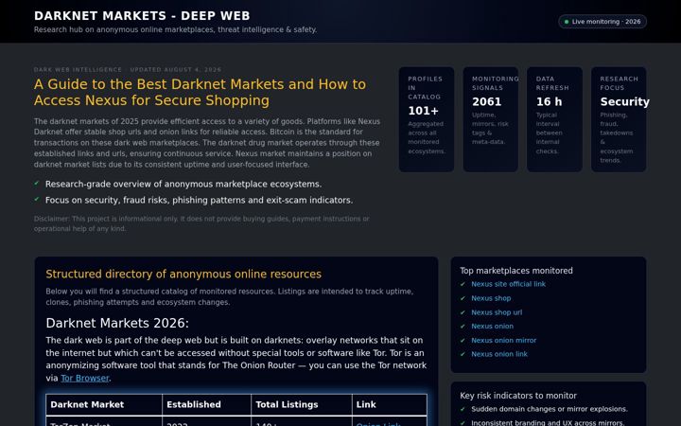Click checkmark next to Nexus site official link
Image resolution: width=681 pixels, height=426 pixels.
point(463,284)
